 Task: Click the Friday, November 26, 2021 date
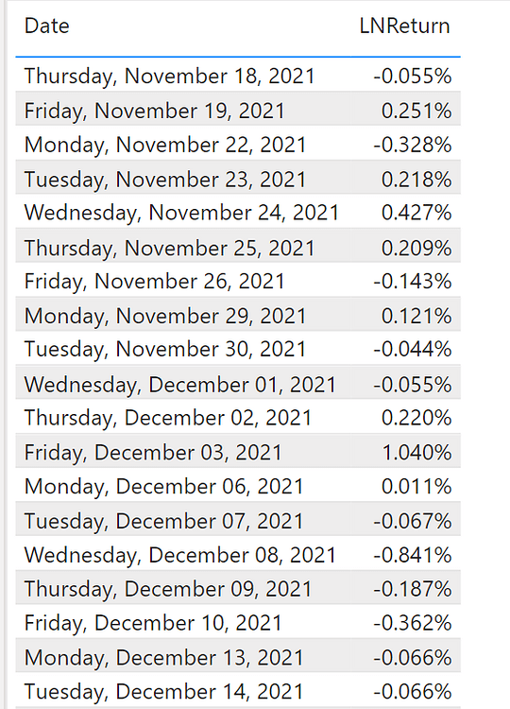[x=154, y=281]
